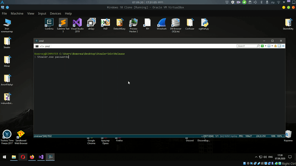Select the IridiumBot desktop icon
Viewport: 296px width, 166px height.
[x=7, y=98]
